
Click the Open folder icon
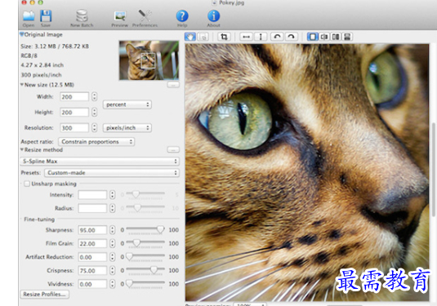click(29, 16)
